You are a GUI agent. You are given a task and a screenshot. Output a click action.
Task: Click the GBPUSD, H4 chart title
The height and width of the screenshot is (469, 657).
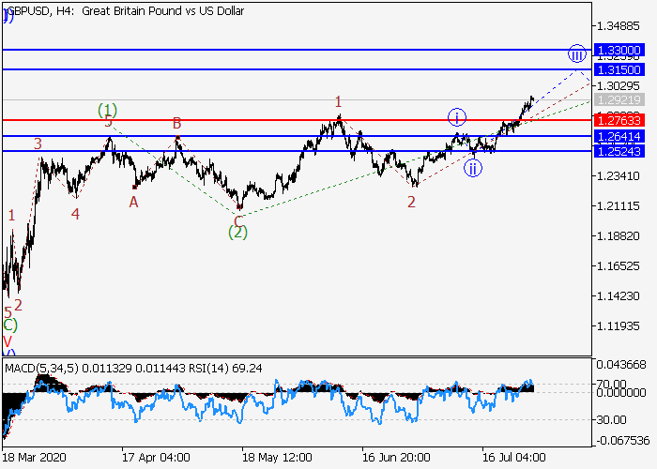[x=125, y=11]
